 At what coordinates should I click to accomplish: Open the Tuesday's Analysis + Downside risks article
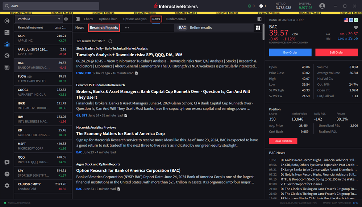tap(129, 55)
